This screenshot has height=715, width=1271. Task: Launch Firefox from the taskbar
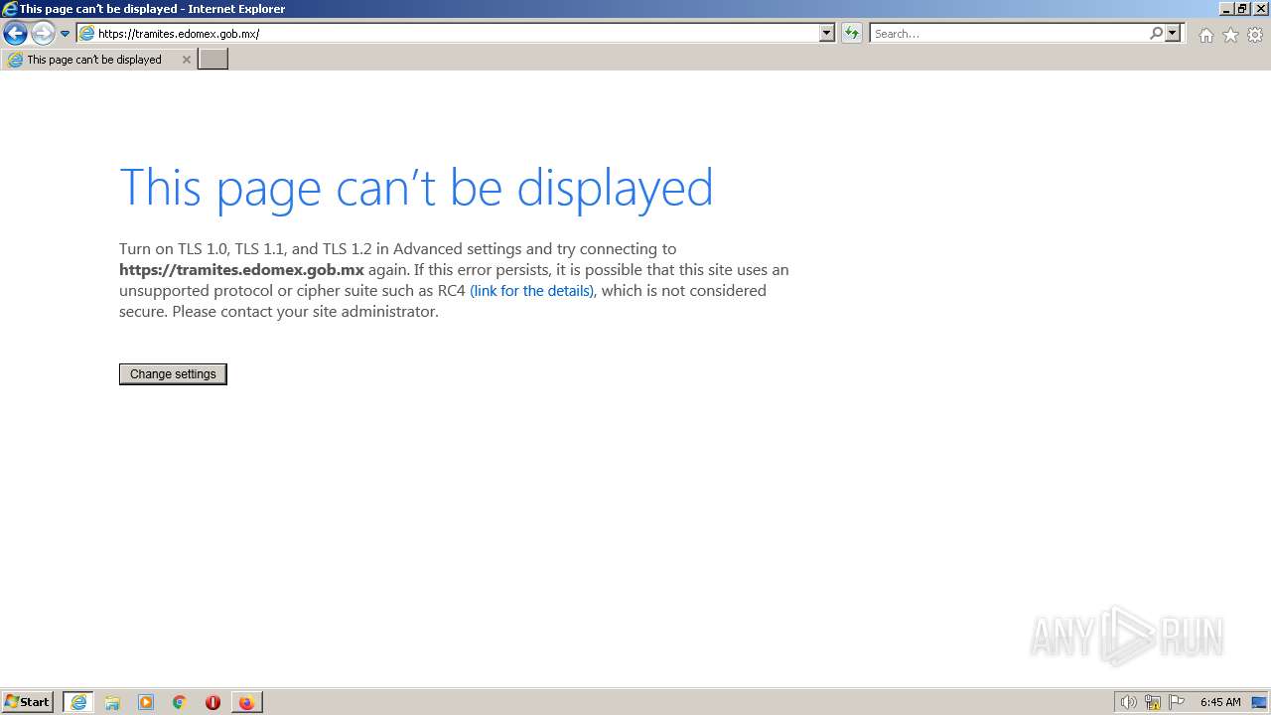246,702
